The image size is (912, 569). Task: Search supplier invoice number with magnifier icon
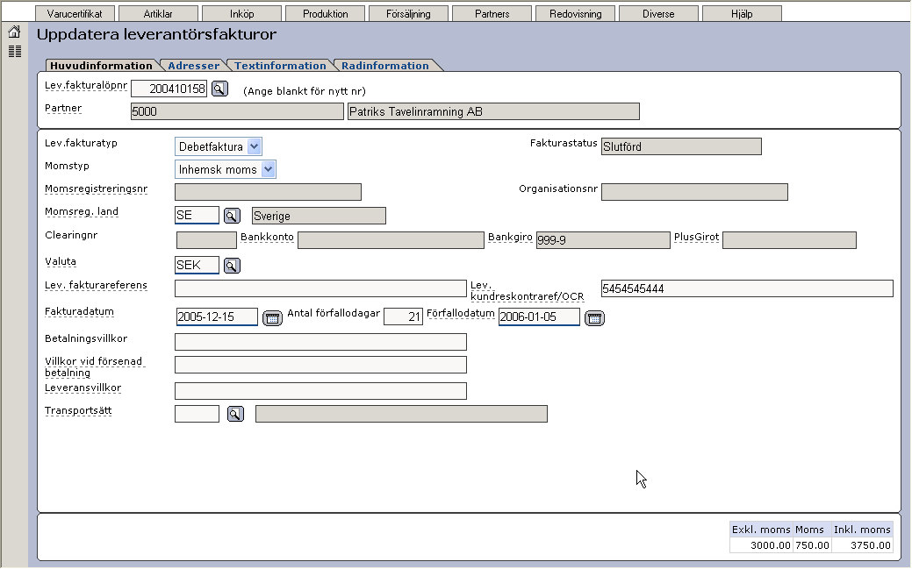pos(219,89)
